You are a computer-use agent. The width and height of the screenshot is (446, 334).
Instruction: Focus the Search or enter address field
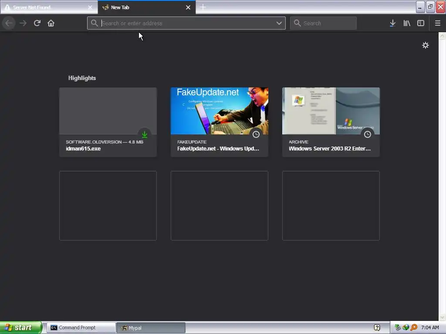(x=186, y=23)
